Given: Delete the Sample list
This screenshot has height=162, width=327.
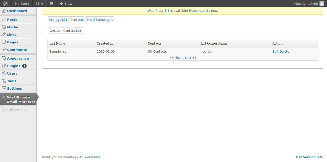Looking at the screenshot, I should [284, 51].
